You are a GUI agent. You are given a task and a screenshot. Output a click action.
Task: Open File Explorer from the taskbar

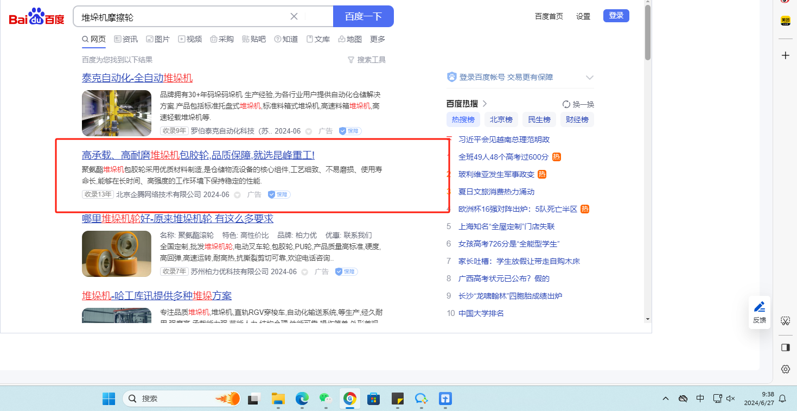click(278, 399)
